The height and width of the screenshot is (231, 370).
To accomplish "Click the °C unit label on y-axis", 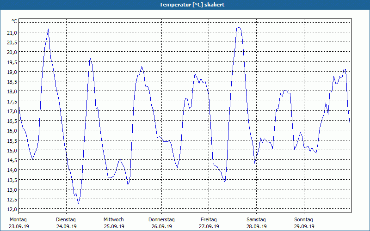I will 14,21.
